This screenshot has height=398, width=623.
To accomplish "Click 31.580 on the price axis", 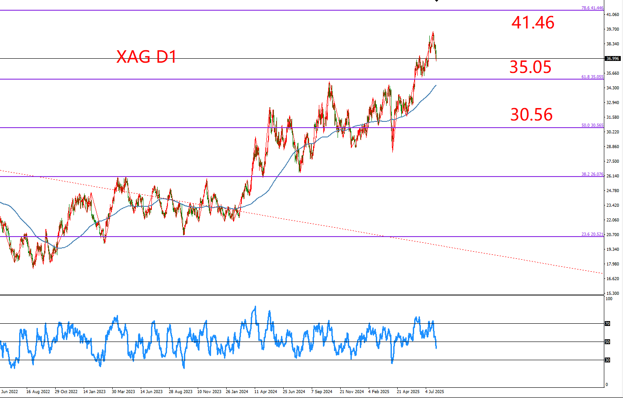I will [x=613, y=117].
